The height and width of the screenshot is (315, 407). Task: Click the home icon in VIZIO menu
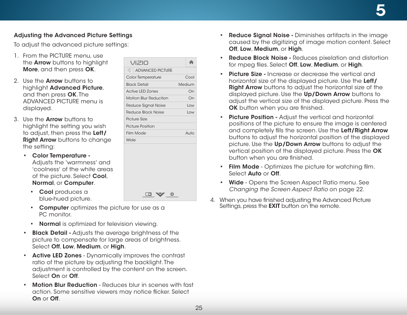191,62
